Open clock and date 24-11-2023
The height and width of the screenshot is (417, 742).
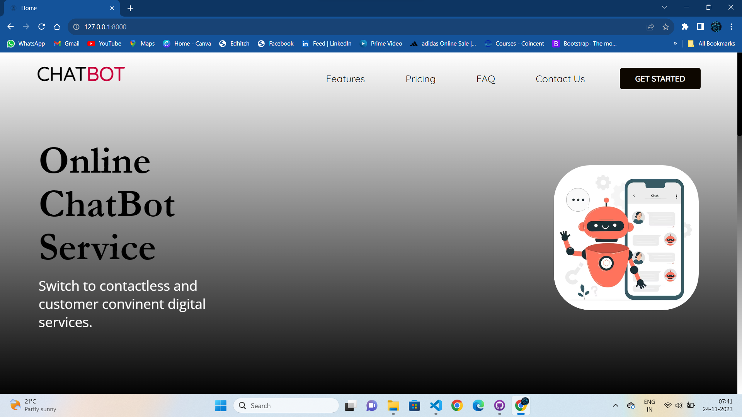click(x=718, y=405)
